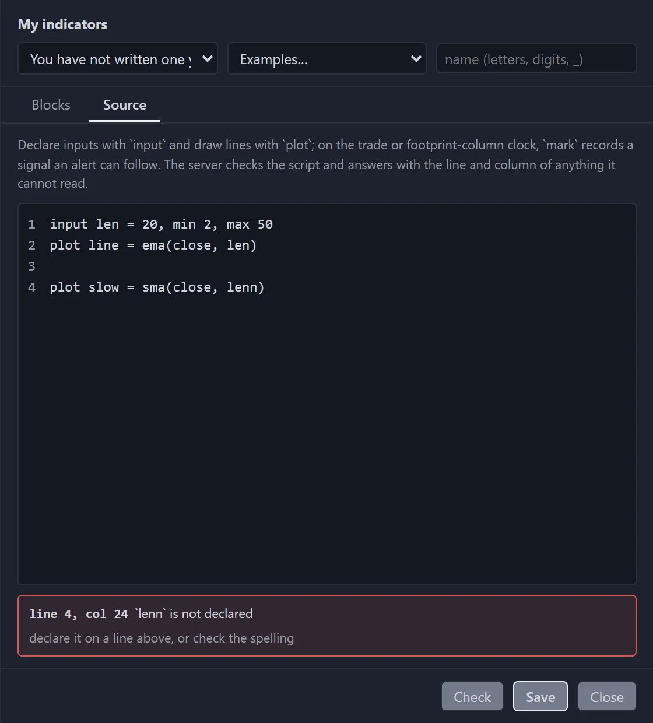Screen dimensions: 653x723
Task: Click code line 1 'input len = 20'
Action: click(162, 224)
